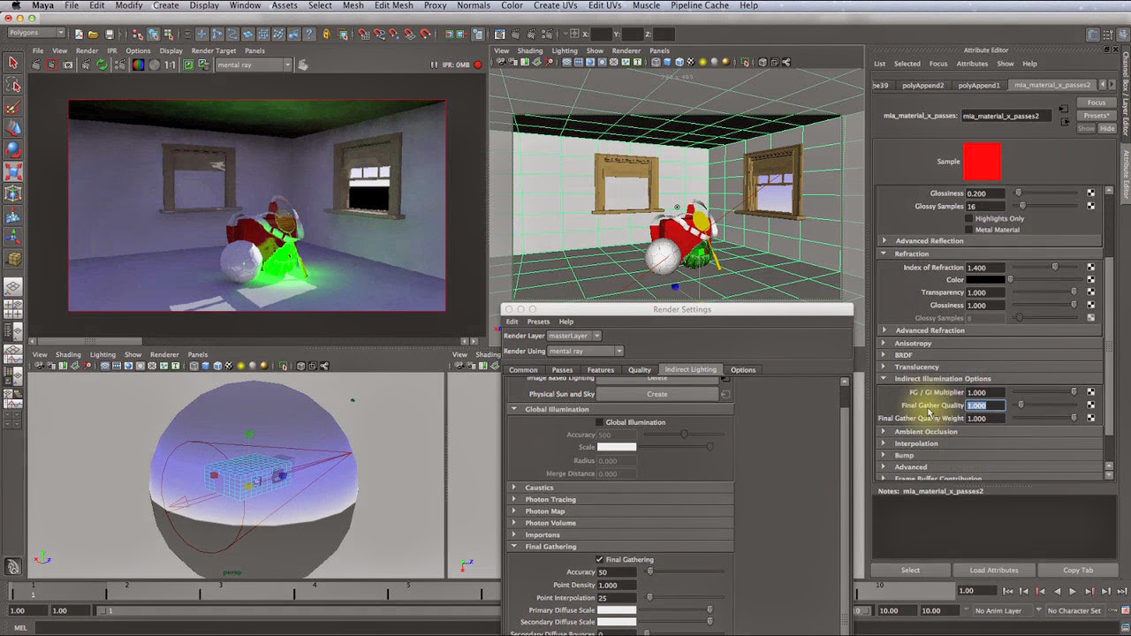Choose the Select tool arrow
Screen dimensions: 1131x636
click(x=11, y=60)
